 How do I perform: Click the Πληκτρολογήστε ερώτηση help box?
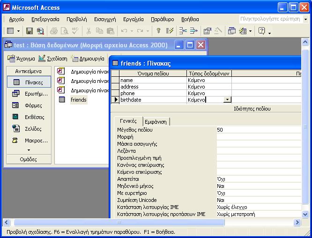pyautogui.click(x=271, y=19)
